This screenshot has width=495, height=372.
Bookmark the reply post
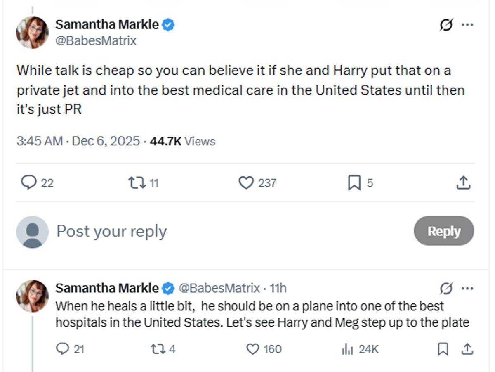point(442,349)
